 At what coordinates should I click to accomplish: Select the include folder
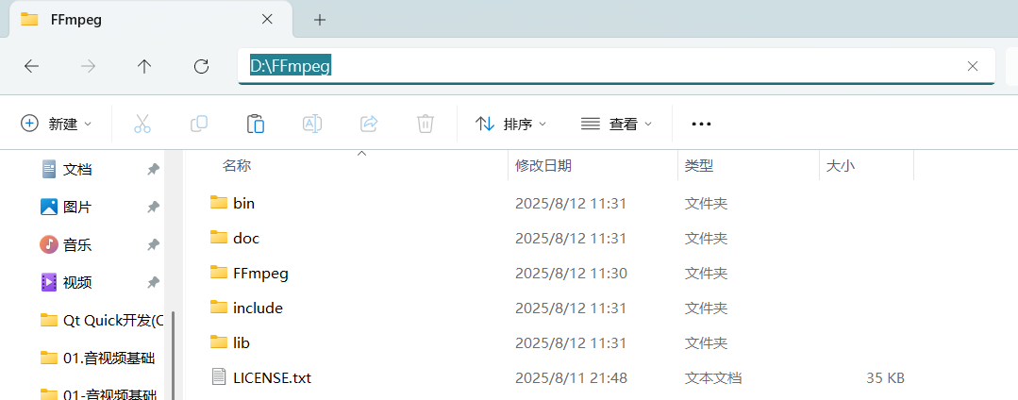258,308
